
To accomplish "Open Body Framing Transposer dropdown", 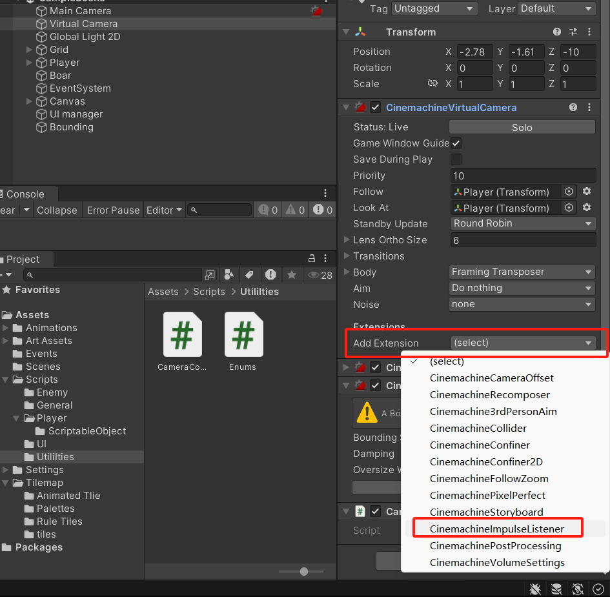I will tap(522, 272).
